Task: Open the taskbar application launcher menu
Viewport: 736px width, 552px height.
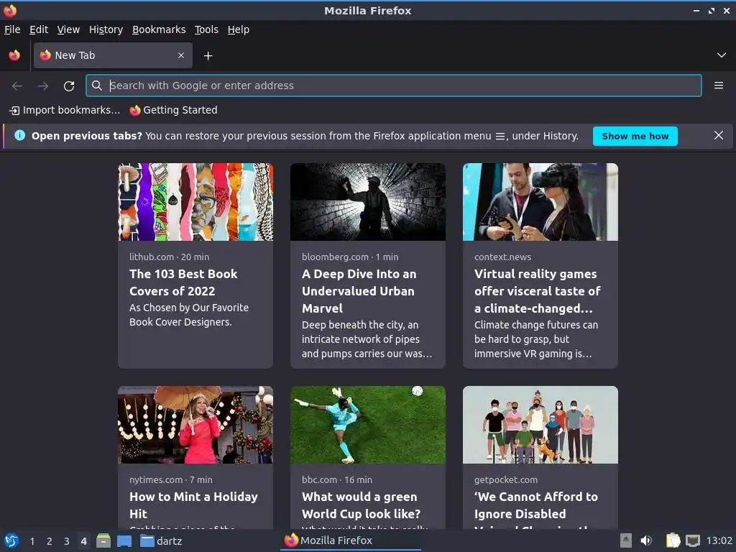Action: 11,540
